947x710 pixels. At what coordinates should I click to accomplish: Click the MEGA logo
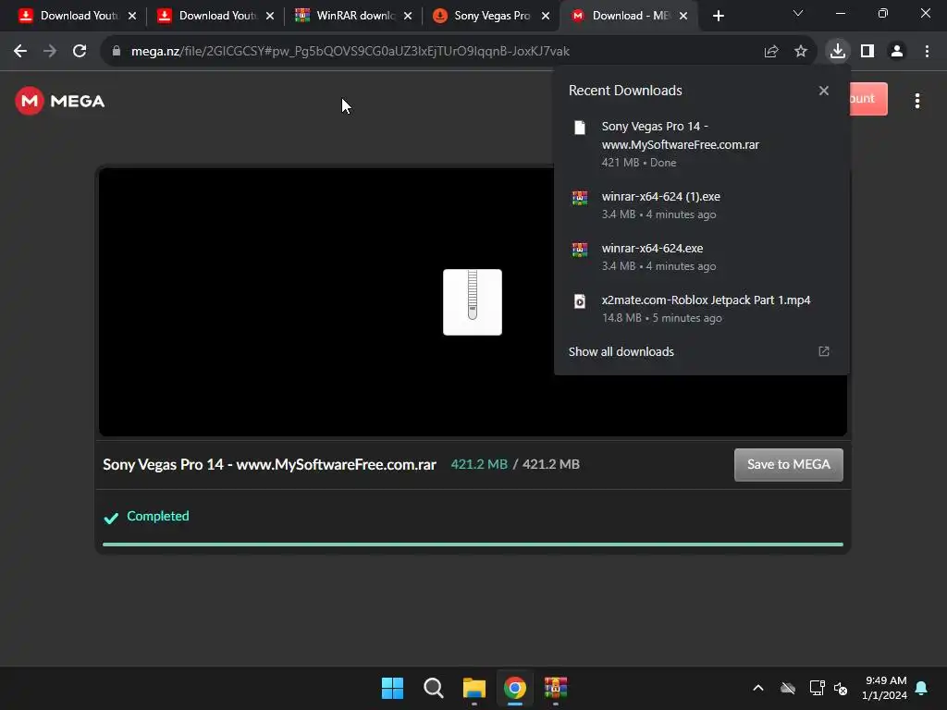coord(60,101)
